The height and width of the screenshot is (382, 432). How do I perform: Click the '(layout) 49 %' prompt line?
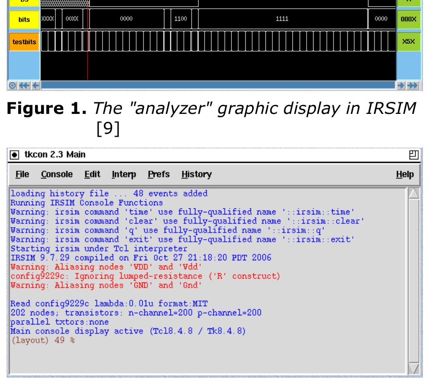tap(43, 340)
